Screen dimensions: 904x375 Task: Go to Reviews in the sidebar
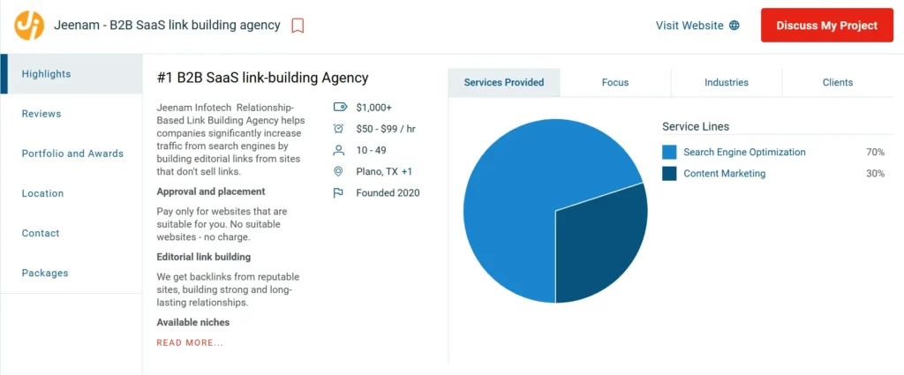[x=41, y=114]
